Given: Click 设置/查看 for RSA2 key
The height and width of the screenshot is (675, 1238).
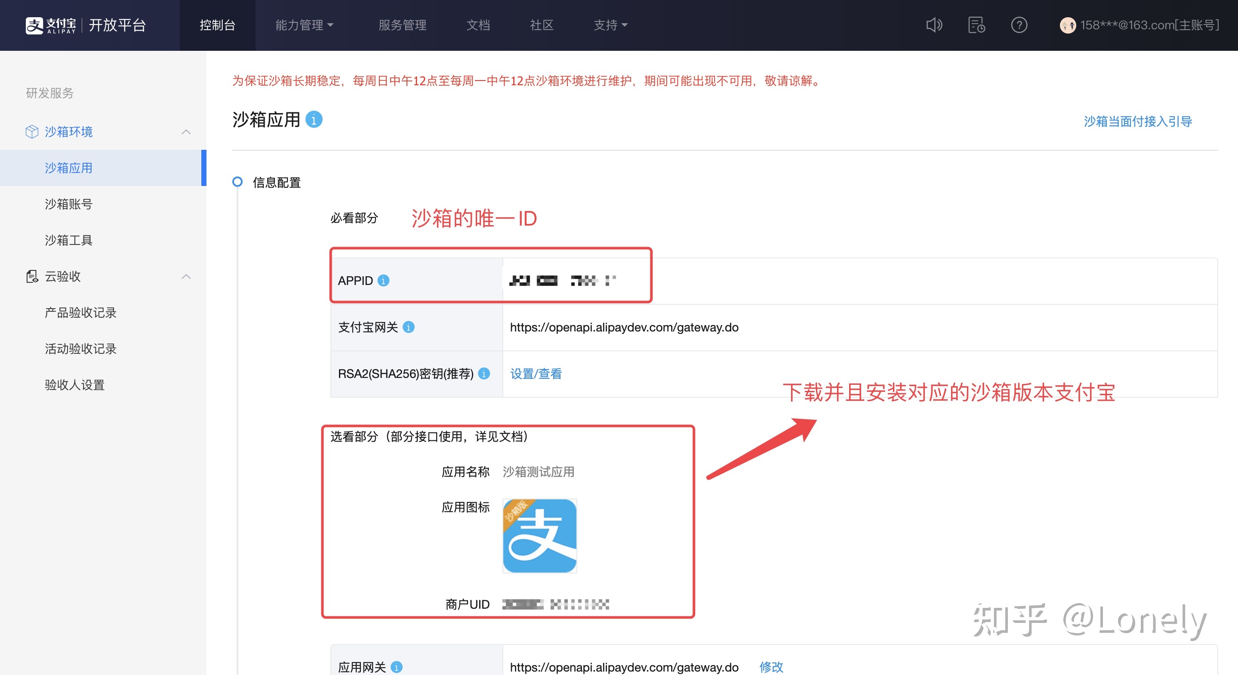Looking at the screenshot, I should point(536,374).
